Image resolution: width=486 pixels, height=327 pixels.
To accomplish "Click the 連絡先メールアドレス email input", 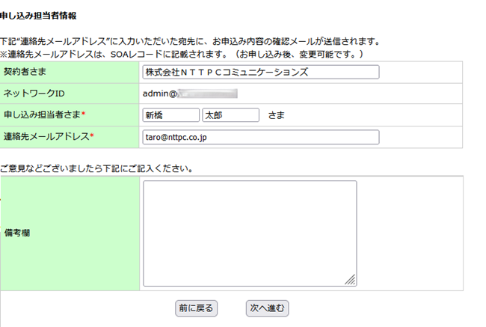I will [260, 137].
